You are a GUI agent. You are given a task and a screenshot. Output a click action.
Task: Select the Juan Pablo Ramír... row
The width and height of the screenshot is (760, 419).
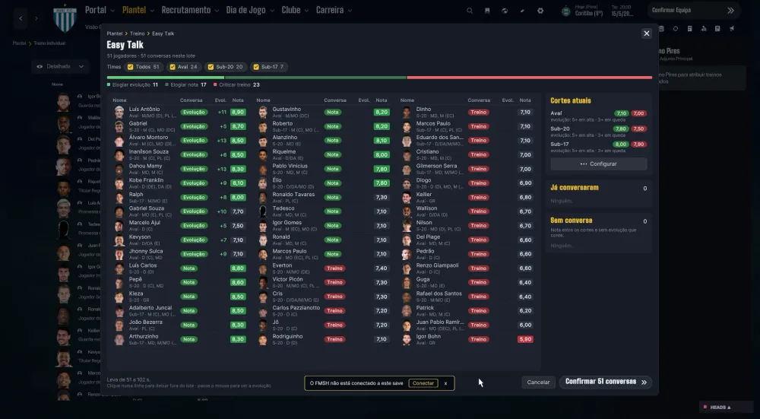coord(467,325)
